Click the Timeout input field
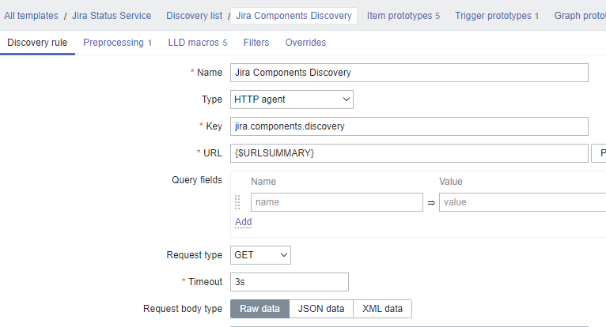 (289, 282)
